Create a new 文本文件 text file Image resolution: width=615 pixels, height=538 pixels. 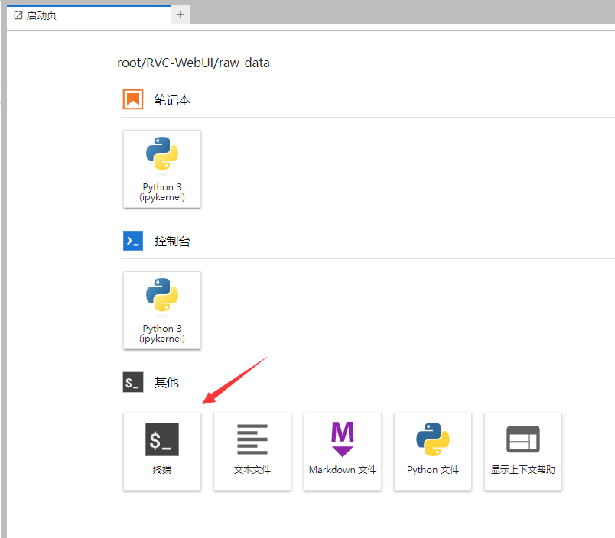click(x=252, y=452)
